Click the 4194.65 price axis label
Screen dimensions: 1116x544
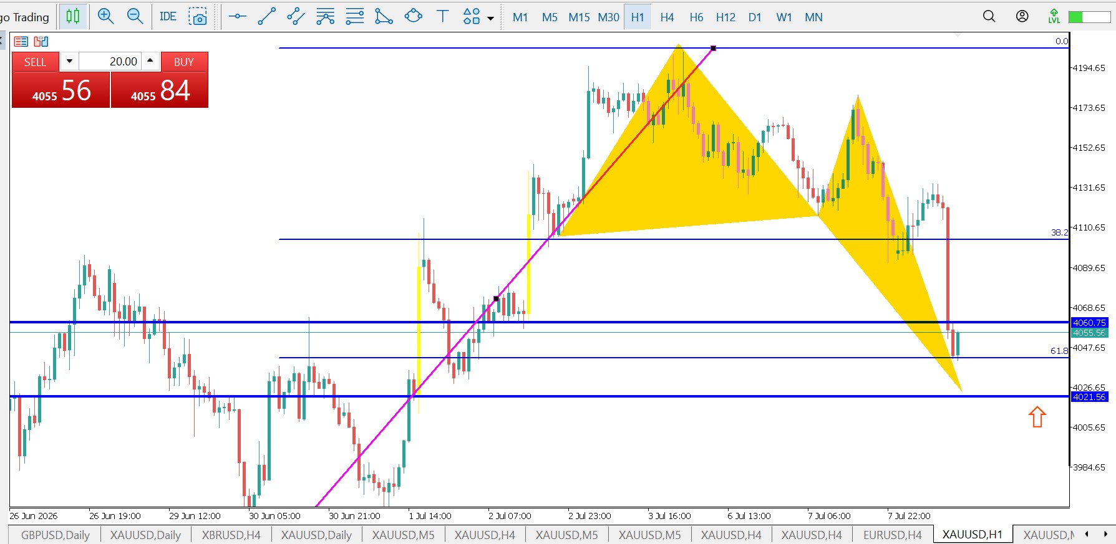tap(1089, 68)
